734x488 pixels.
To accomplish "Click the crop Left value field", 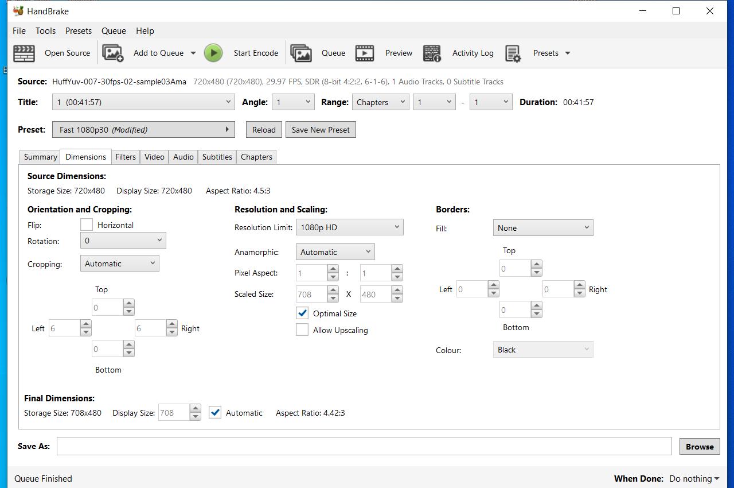I will point(64,328).
